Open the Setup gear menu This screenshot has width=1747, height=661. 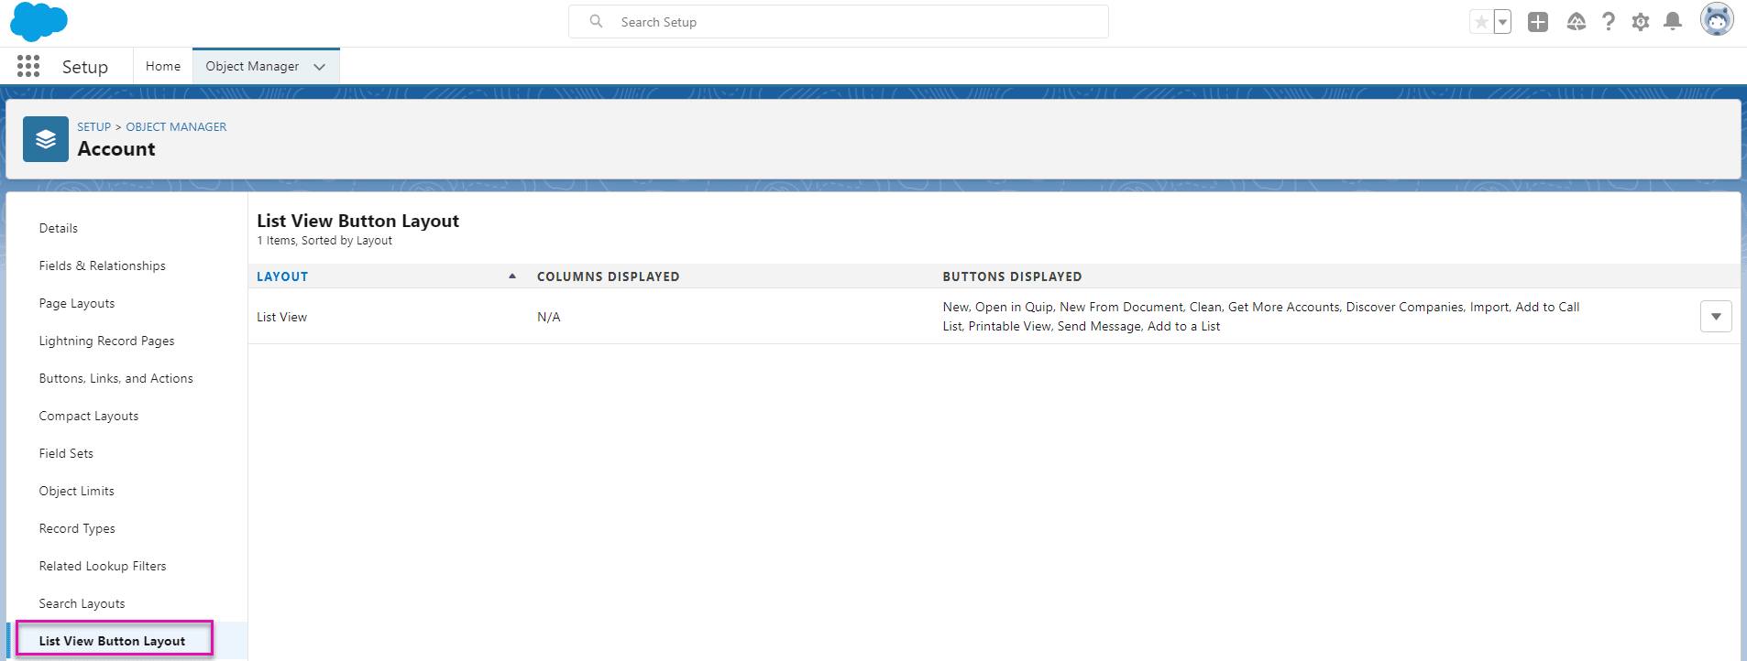[x=1641, y=22]
